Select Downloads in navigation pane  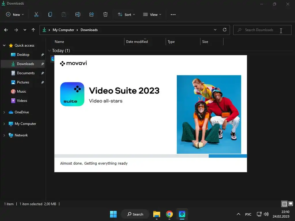pyautogui.click(x=23, y=64)
